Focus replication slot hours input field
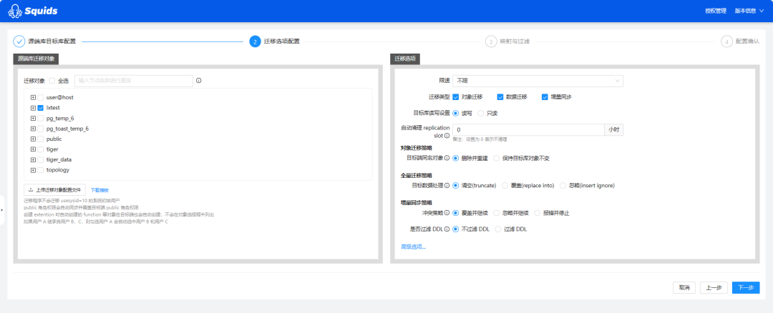The width and height of the screenshot is (773, 313). [x=528, y=129]
